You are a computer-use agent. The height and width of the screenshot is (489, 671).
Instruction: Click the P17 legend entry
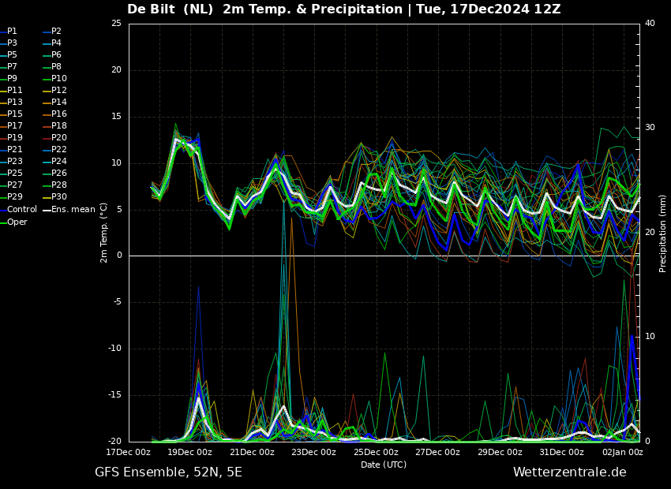pyautogui.click(x=11, y=126)
